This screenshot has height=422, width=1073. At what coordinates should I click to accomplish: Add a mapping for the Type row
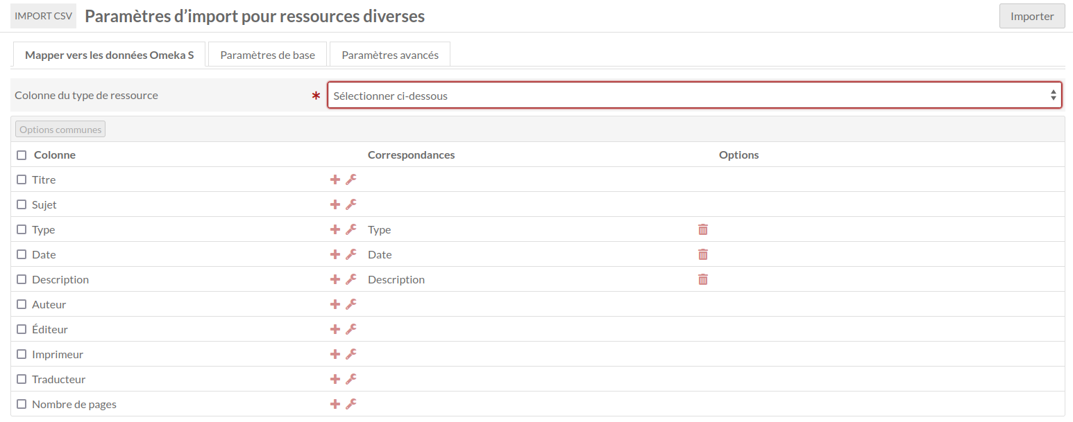[x=335, y=229]
